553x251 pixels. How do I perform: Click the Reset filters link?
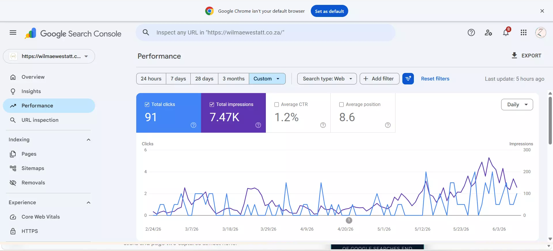(x=435, y=79)
